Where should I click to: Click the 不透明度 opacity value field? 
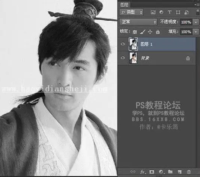[186, 22]
